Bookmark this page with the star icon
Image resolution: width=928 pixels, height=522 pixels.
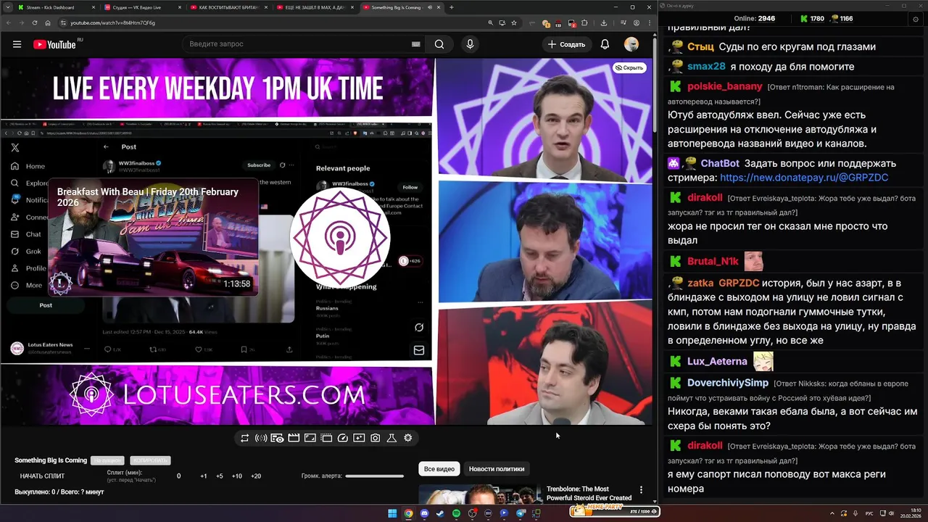tap(514, 22)
